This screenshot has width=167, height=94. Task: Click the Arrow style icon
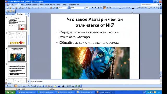pos(73,86)
